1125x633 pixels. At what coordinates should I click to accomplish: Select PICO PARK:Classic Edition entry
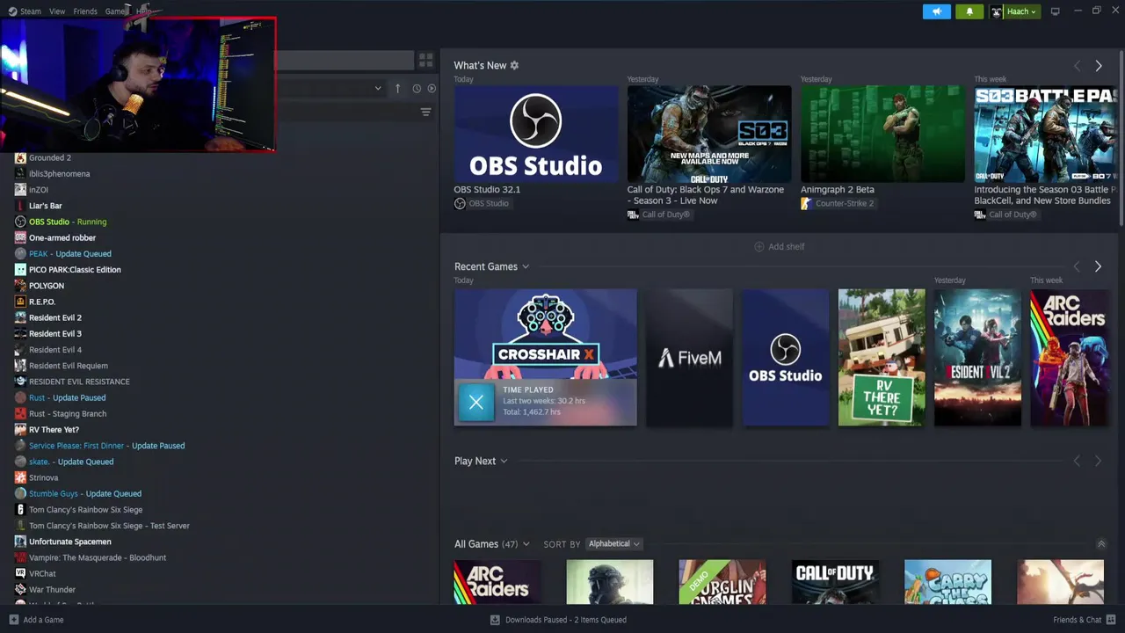tap(75, 270)
